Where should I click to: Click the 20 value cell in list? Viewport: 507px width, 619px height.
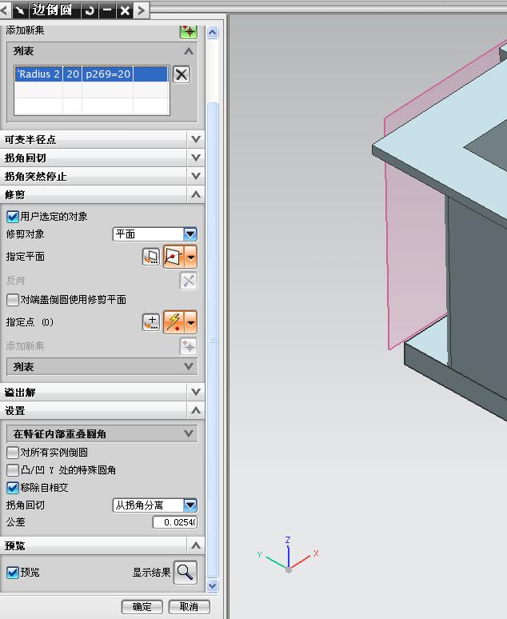point(73,74)
